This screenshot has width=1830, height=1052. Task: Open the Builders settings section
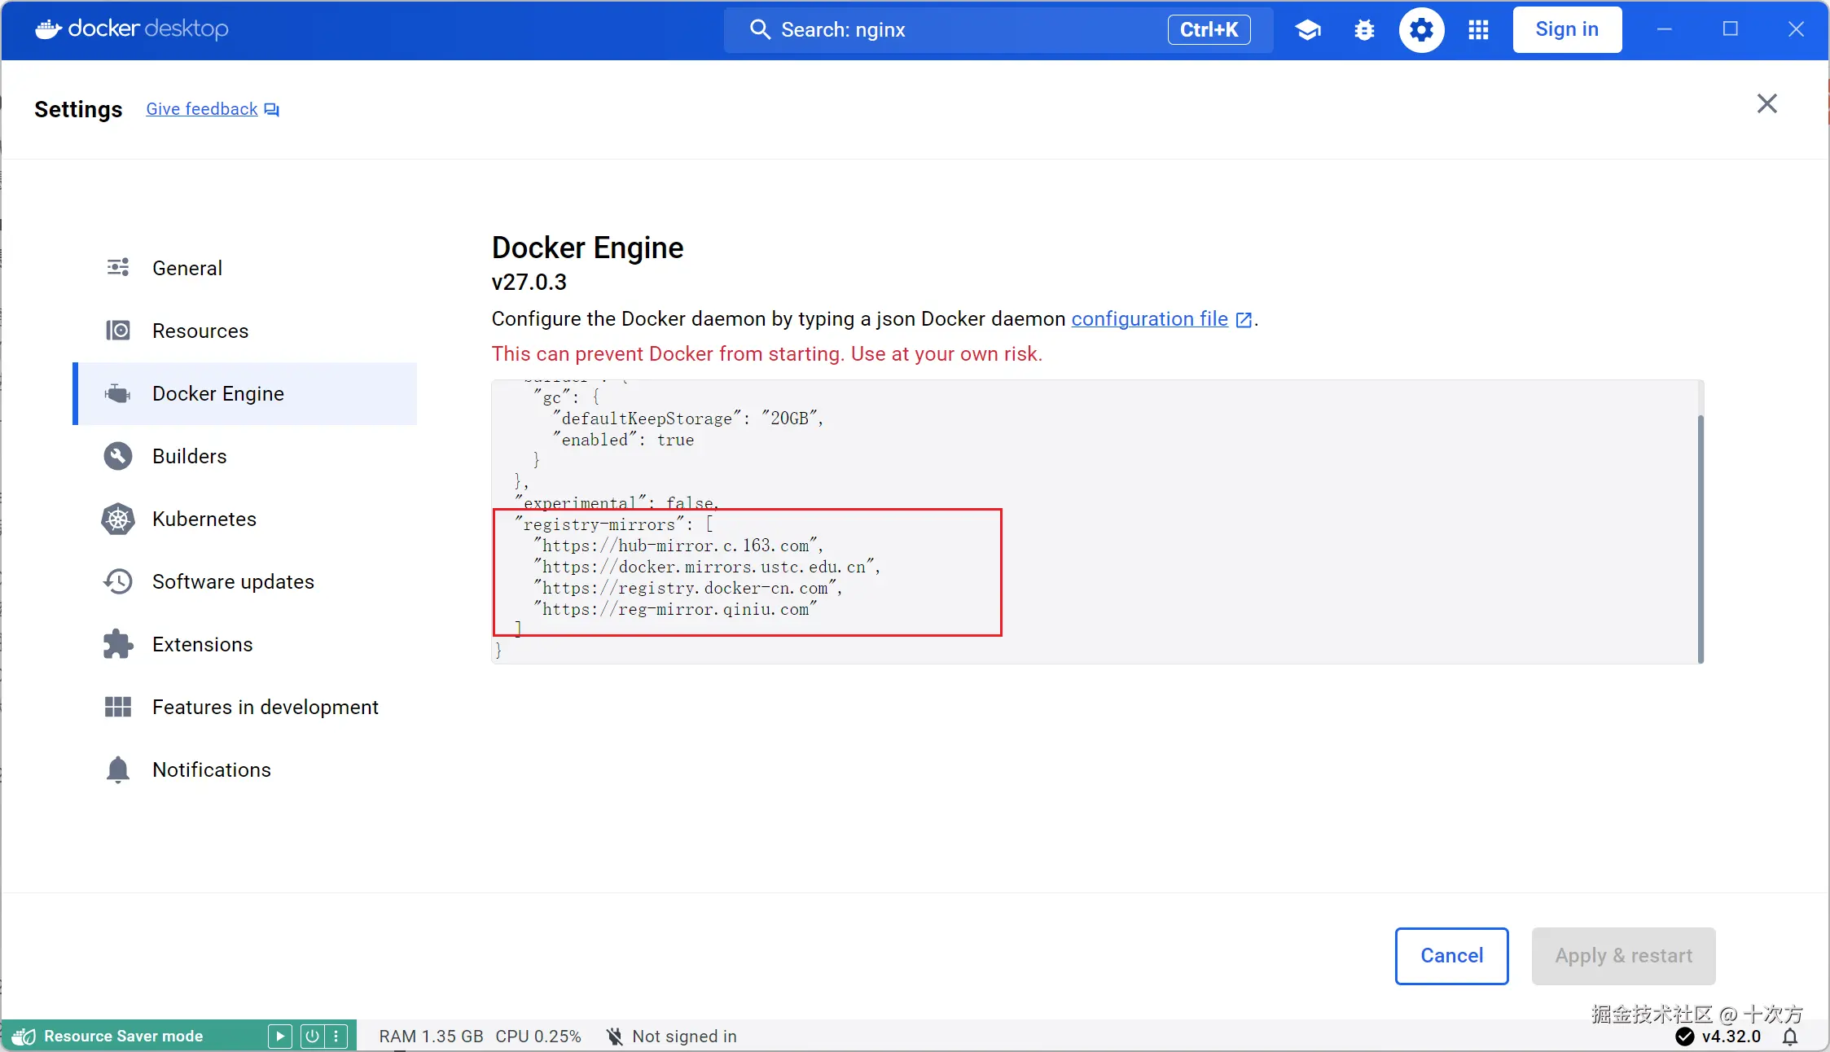[244, 456]
